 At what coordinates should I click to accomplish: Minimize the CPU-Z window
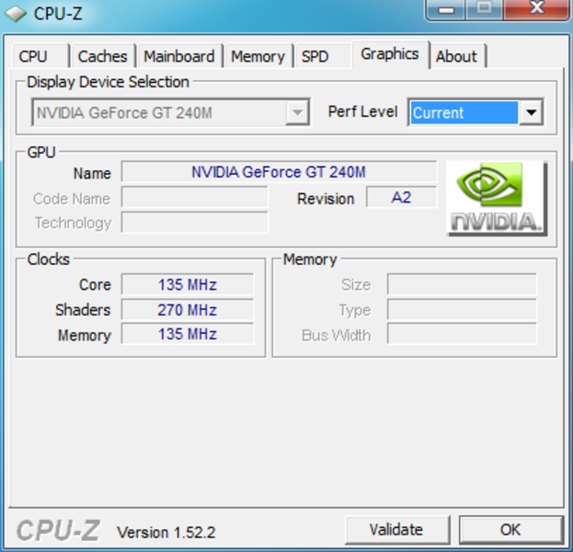(446, 9)
